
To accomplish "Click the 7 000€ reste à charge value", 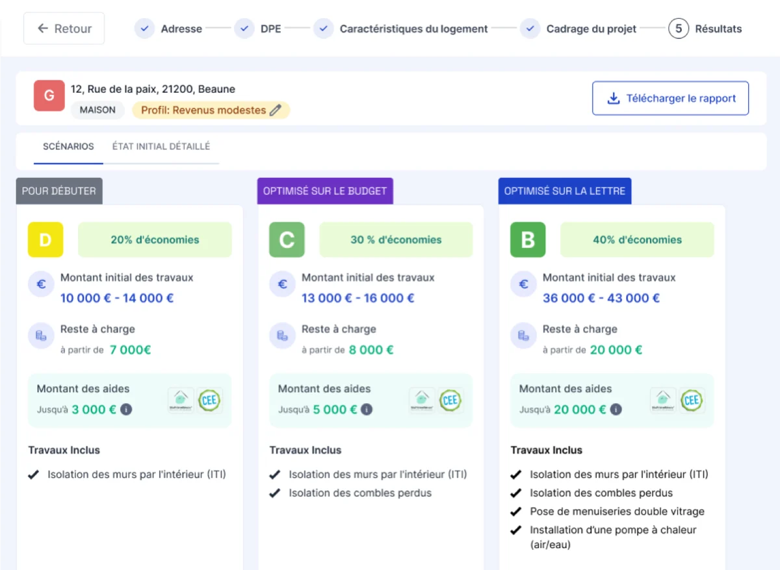I will [x=130, y=350].
